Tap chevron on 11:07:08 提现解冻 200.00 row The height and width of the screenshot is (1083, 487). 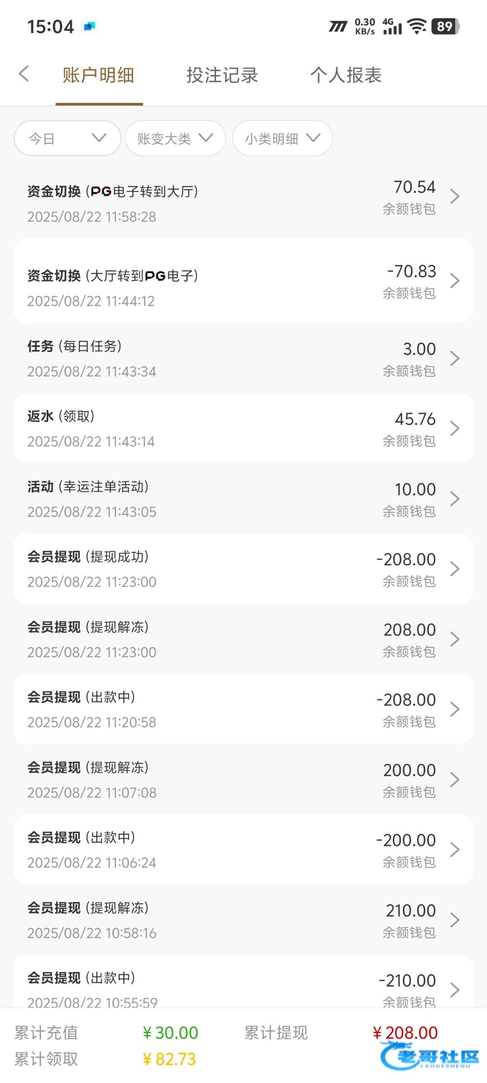[x=455, y=779]
